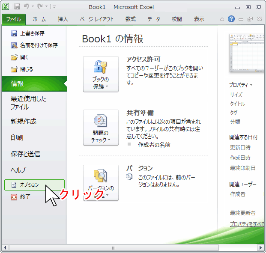
Task: Click the 上書き保存 disk icon
Action: (x=14, y=33)
